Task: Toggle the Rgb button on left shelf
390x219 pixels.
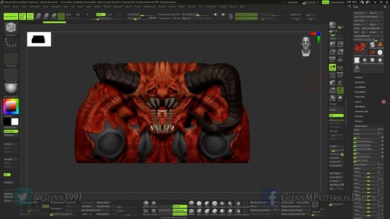Action: click(x=7, y=175)
